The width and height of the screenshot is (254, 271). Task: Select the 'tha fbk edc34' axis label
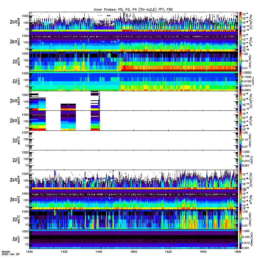[x=16, y=62]
